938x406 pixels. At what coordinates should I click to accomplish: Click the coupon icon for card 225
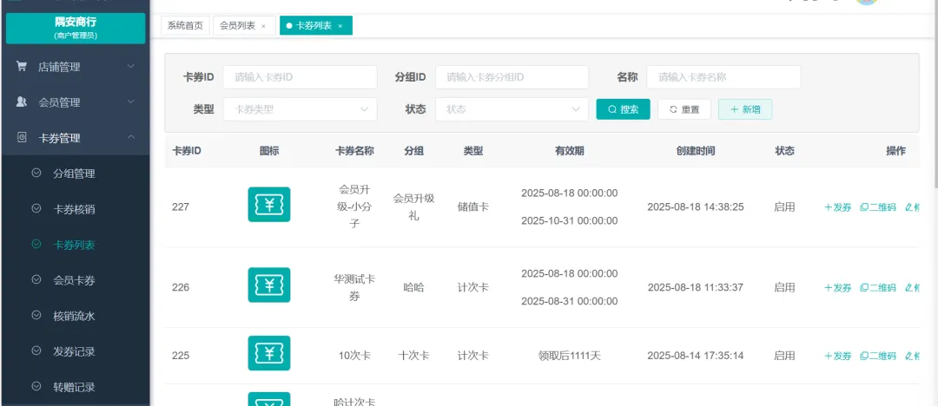[269, 354]
